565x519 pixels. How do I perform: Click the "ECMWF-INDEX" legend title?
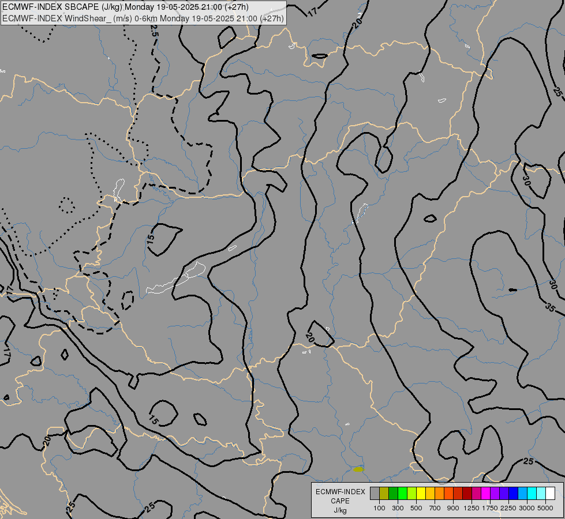click(x=340, y=492)
